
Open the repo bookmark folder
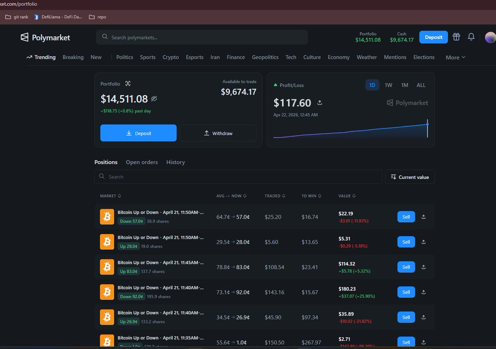pos(98,17)
